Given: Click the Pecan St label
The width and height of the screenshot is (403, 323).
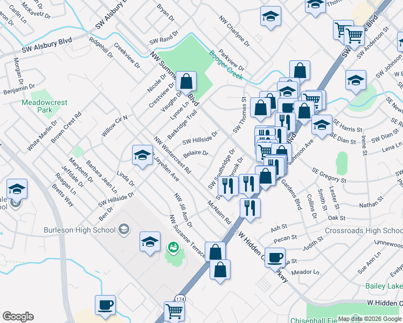Looking at the screenshot, I should pyautogui.click(x=285, y=239).
